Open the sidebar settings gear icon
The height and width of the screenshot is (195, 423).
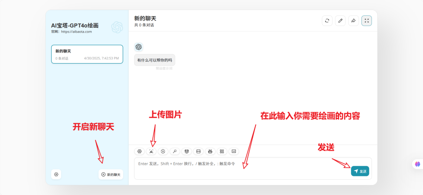[56, 174]
